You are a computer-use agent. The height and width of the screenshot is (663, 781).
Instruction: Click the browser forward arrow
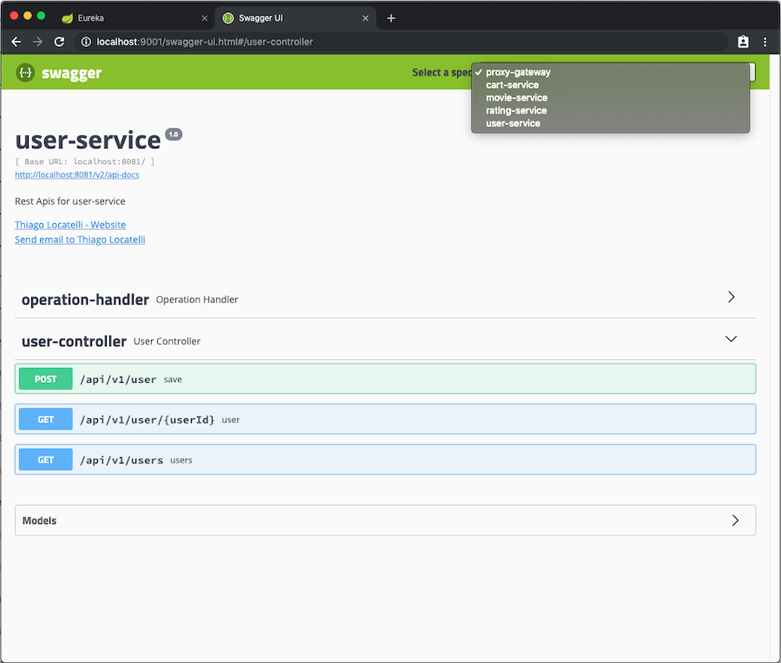[38, 42]
